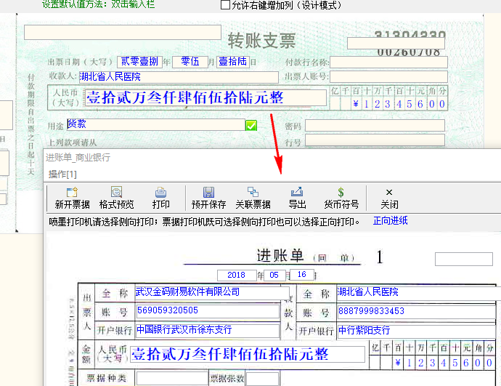501x386 pixels.
Task: Click the cheque day field 壹拾陆
Action: point(232,61)
